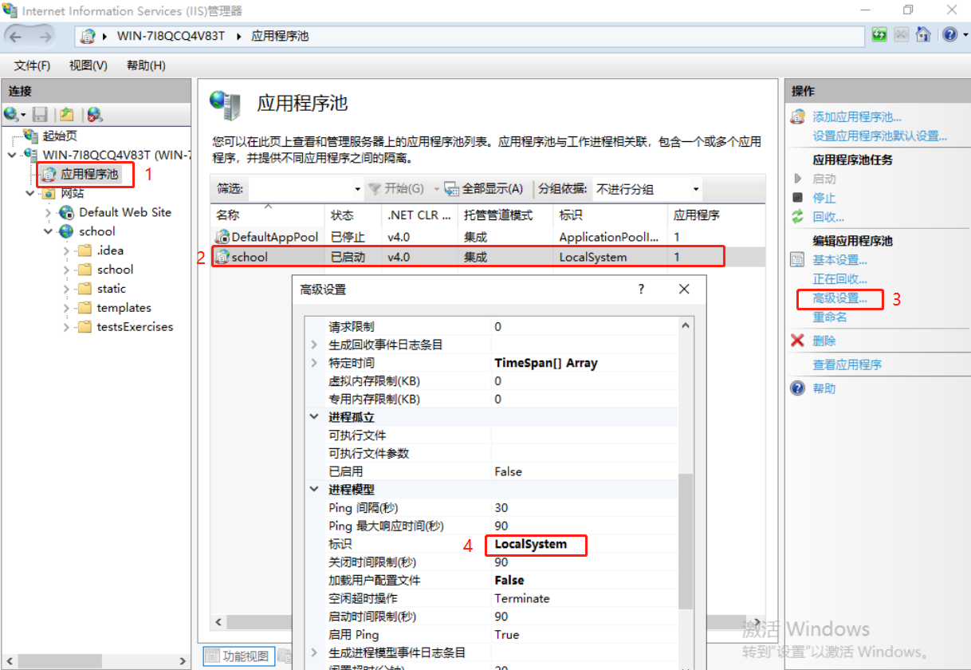Click the Stop loading icon in address bar
The height and width of the screenshot is (670, 971).
coord(901,35)
